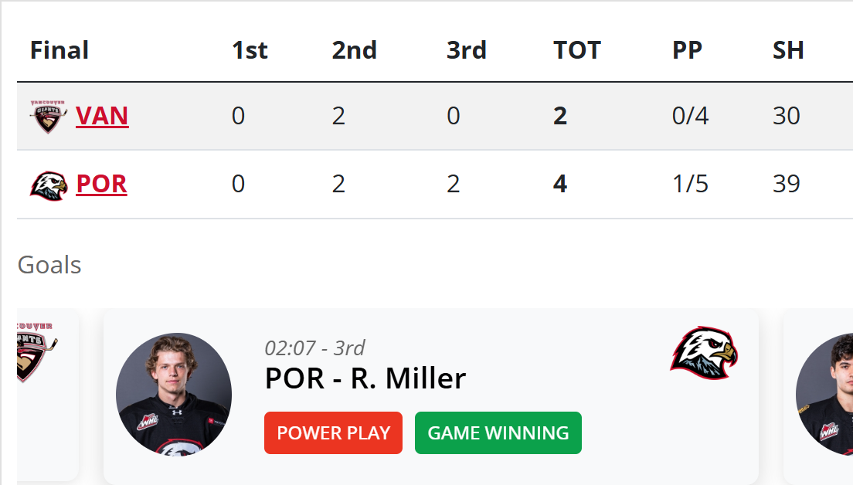This screenshot has width=853, height=485.
Task: Click the 02:07 - 3rd goal time
Action: 314,348
